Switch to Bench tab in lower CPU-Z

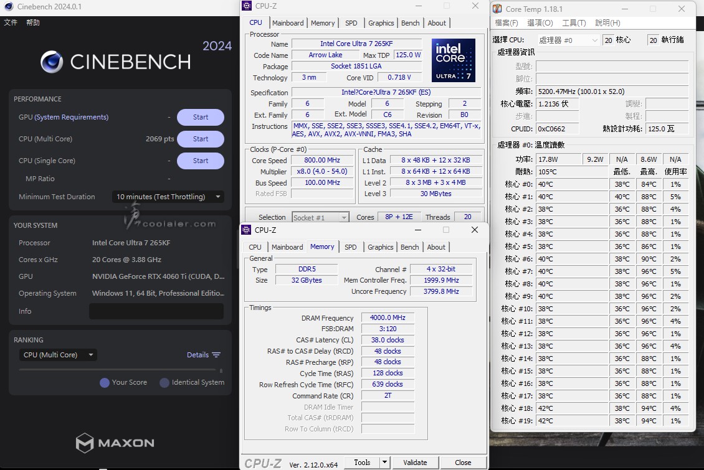coord(409,247)
